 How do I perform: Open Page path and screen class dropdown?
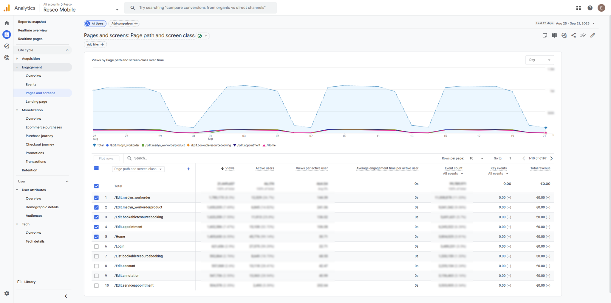point(138,169)
